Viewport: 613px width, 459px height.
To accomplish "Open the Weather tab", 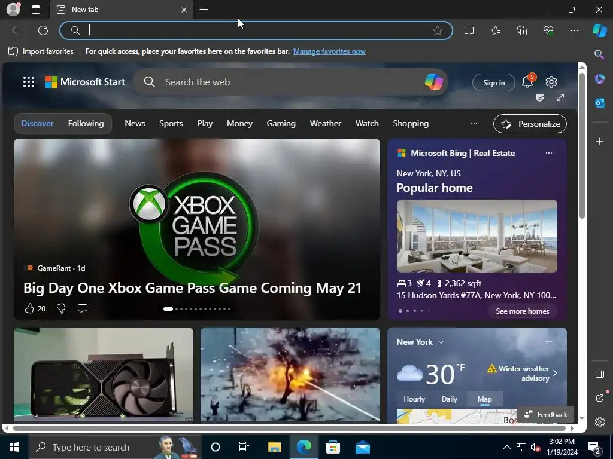I will (x=325, y=123).
